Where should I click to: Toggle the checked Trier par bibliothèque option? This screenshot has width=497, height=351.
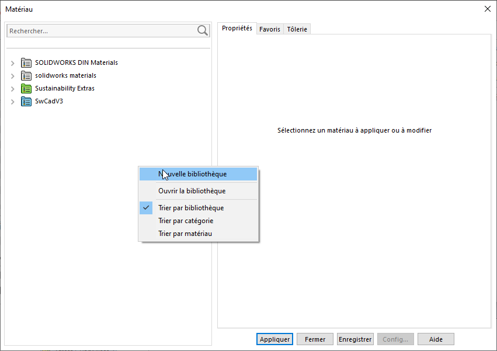(x=191, y=208)
